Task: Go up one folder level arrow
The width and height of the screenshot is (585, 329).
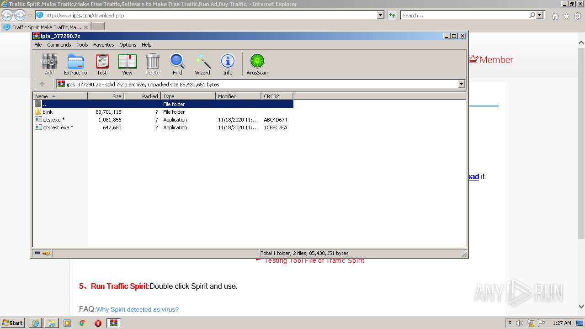Action: tap(42, 84)
